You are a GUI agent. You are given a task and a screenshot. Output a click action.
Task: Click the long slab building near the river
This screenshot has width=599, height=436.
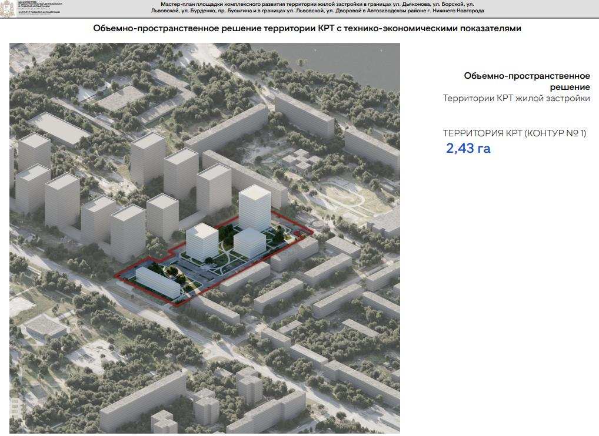(x=304, y=116)
